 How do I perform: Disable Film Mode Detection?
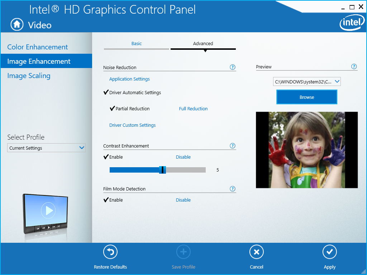click(183, 200)
